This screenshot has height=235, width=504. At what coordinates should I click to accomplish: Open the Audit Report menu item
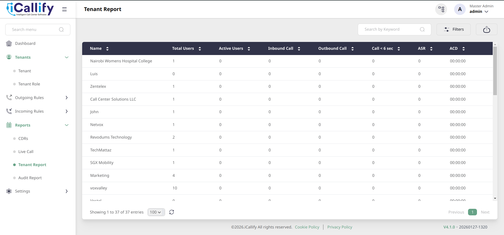[30, 178]
